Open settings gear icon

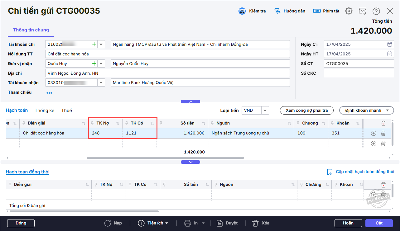point(349,11)
